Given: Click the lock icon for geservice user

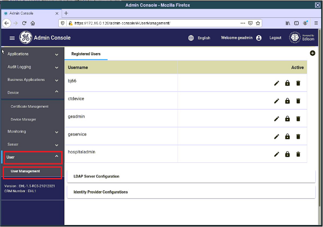Looking at the screenshot, I should (x=288, y=137).
